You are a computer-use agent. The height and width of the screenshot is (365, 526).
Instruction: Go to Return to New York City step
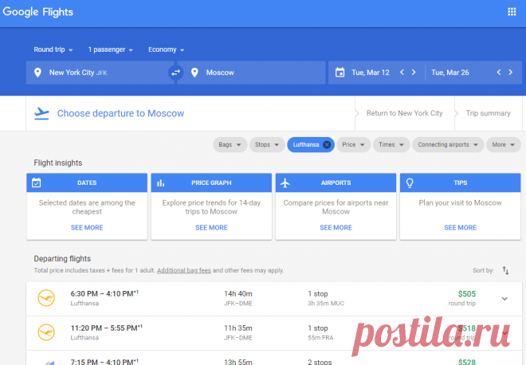point(405,113)
